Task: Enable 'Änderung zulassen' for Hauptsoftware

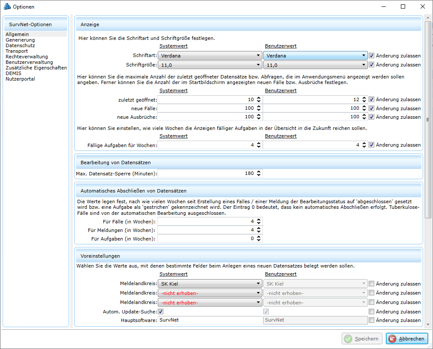Action: [372, 320]
